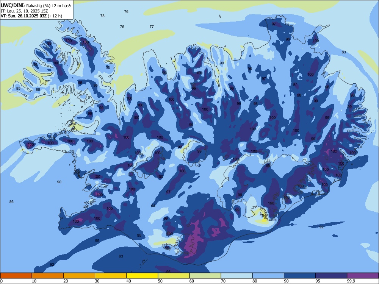The height and width of the screenshot is (284, 379).
Task: Click the legend label '99.9'
Action: tap(351, 281)
